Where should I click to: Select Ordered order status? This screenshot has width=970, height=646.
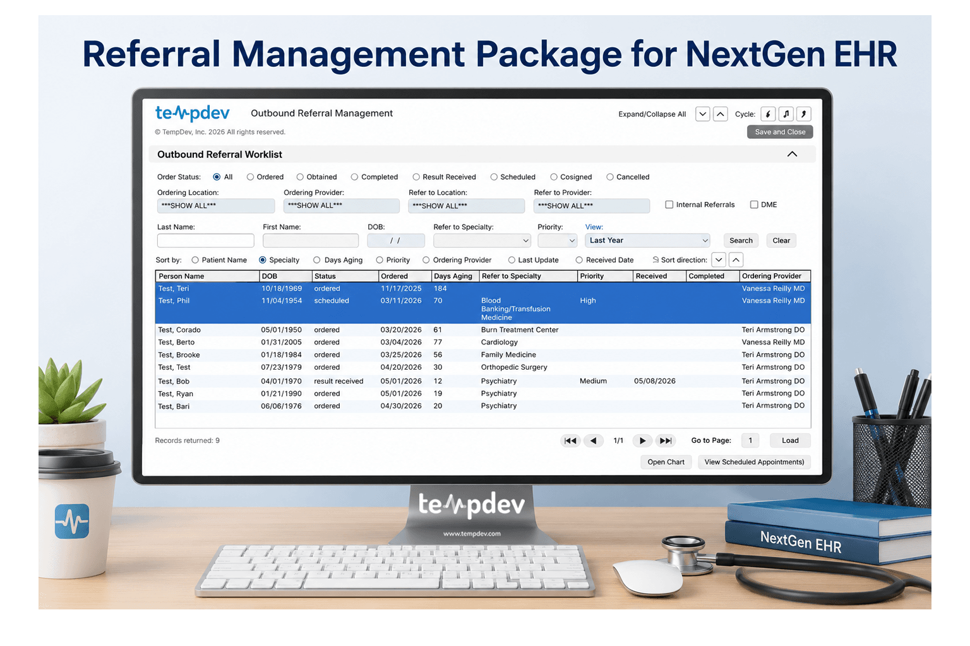click(251, 177)
